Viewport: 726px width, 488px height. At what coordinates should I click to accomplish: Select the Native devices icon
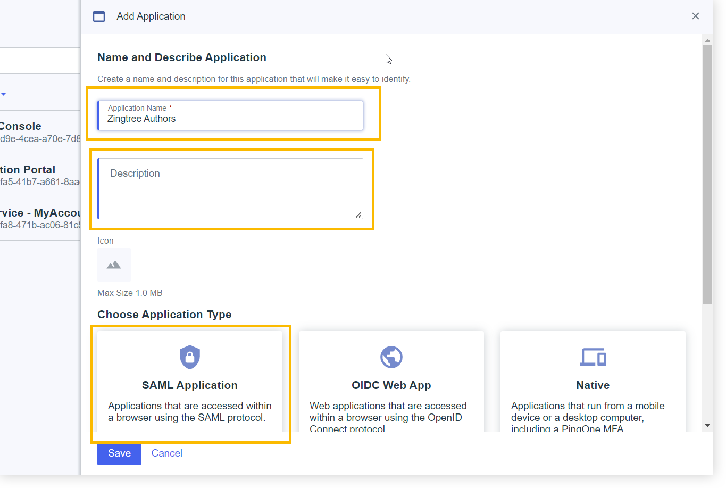coord(593,357)
